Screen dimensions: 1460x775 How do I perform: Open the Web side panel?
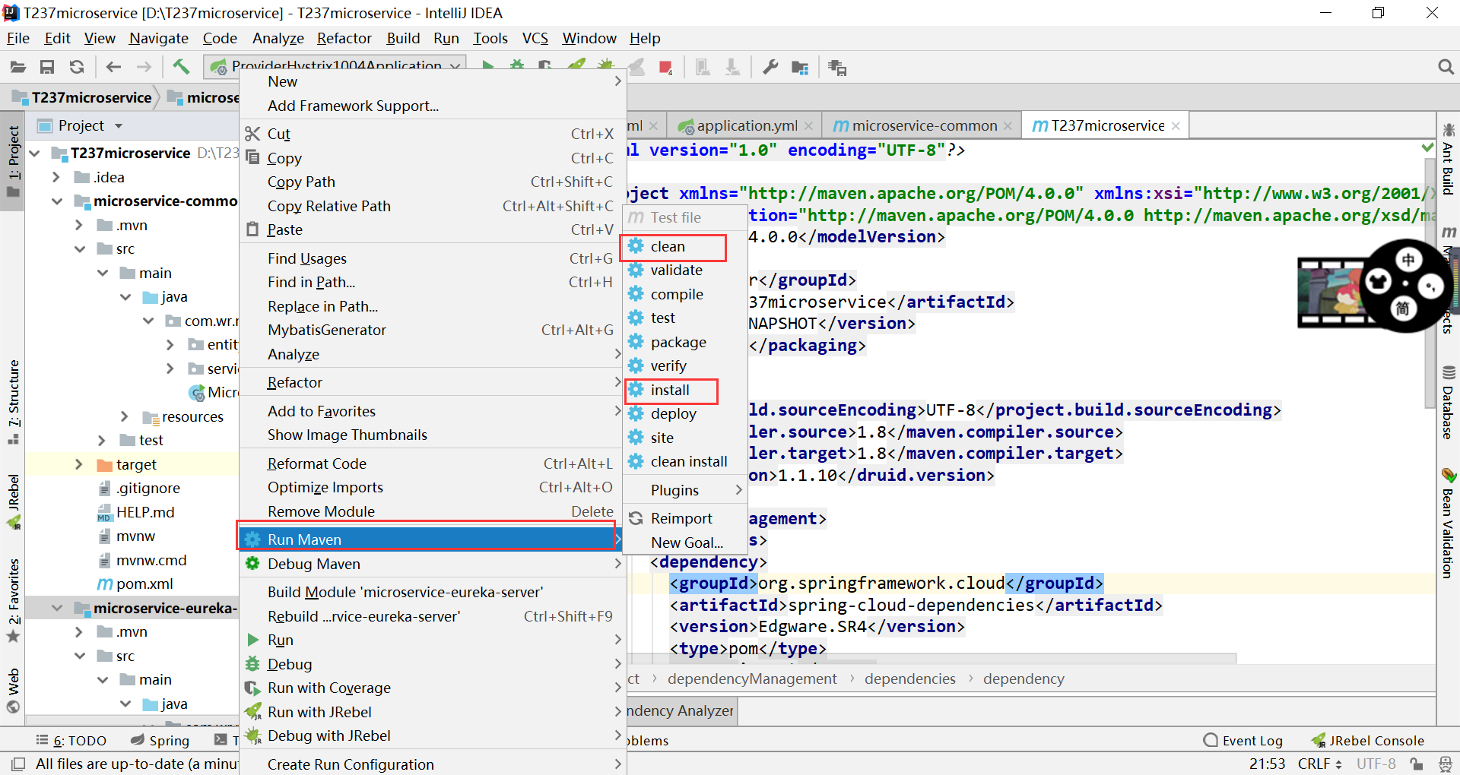(14, 690)
